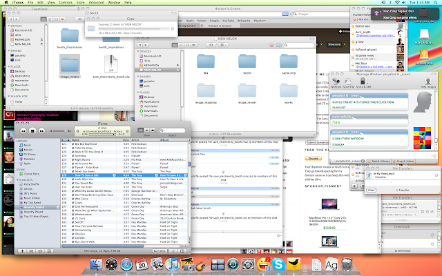Open the Finder icon in the Dock
Image resolution: width=442 pixels, height=276 pixels.
(x=96, y=265)
